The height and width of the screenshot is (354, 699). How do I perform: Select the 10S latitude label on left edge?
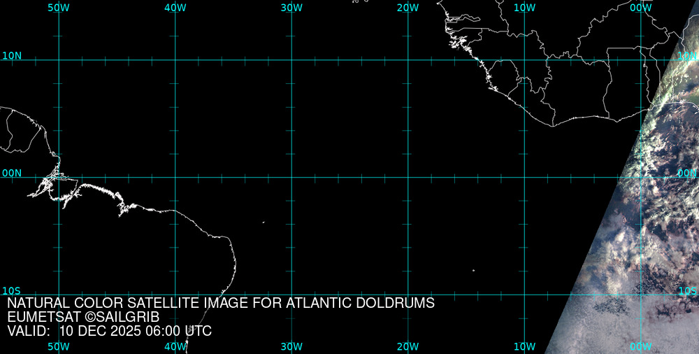tap(11, 290)
